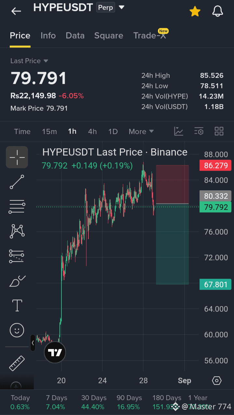
Task: Tap the TradingView logo
Action: click(55, 353)
